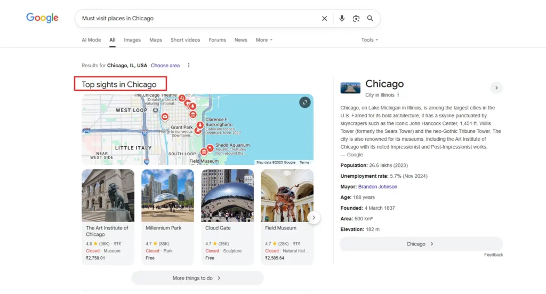Open more options beside City in Illinois
This screenshot has height=294, width=546.
[398, 95]
